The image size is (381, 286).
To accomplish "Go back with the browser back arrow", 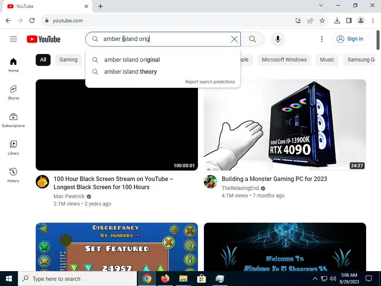I will 8,20.
